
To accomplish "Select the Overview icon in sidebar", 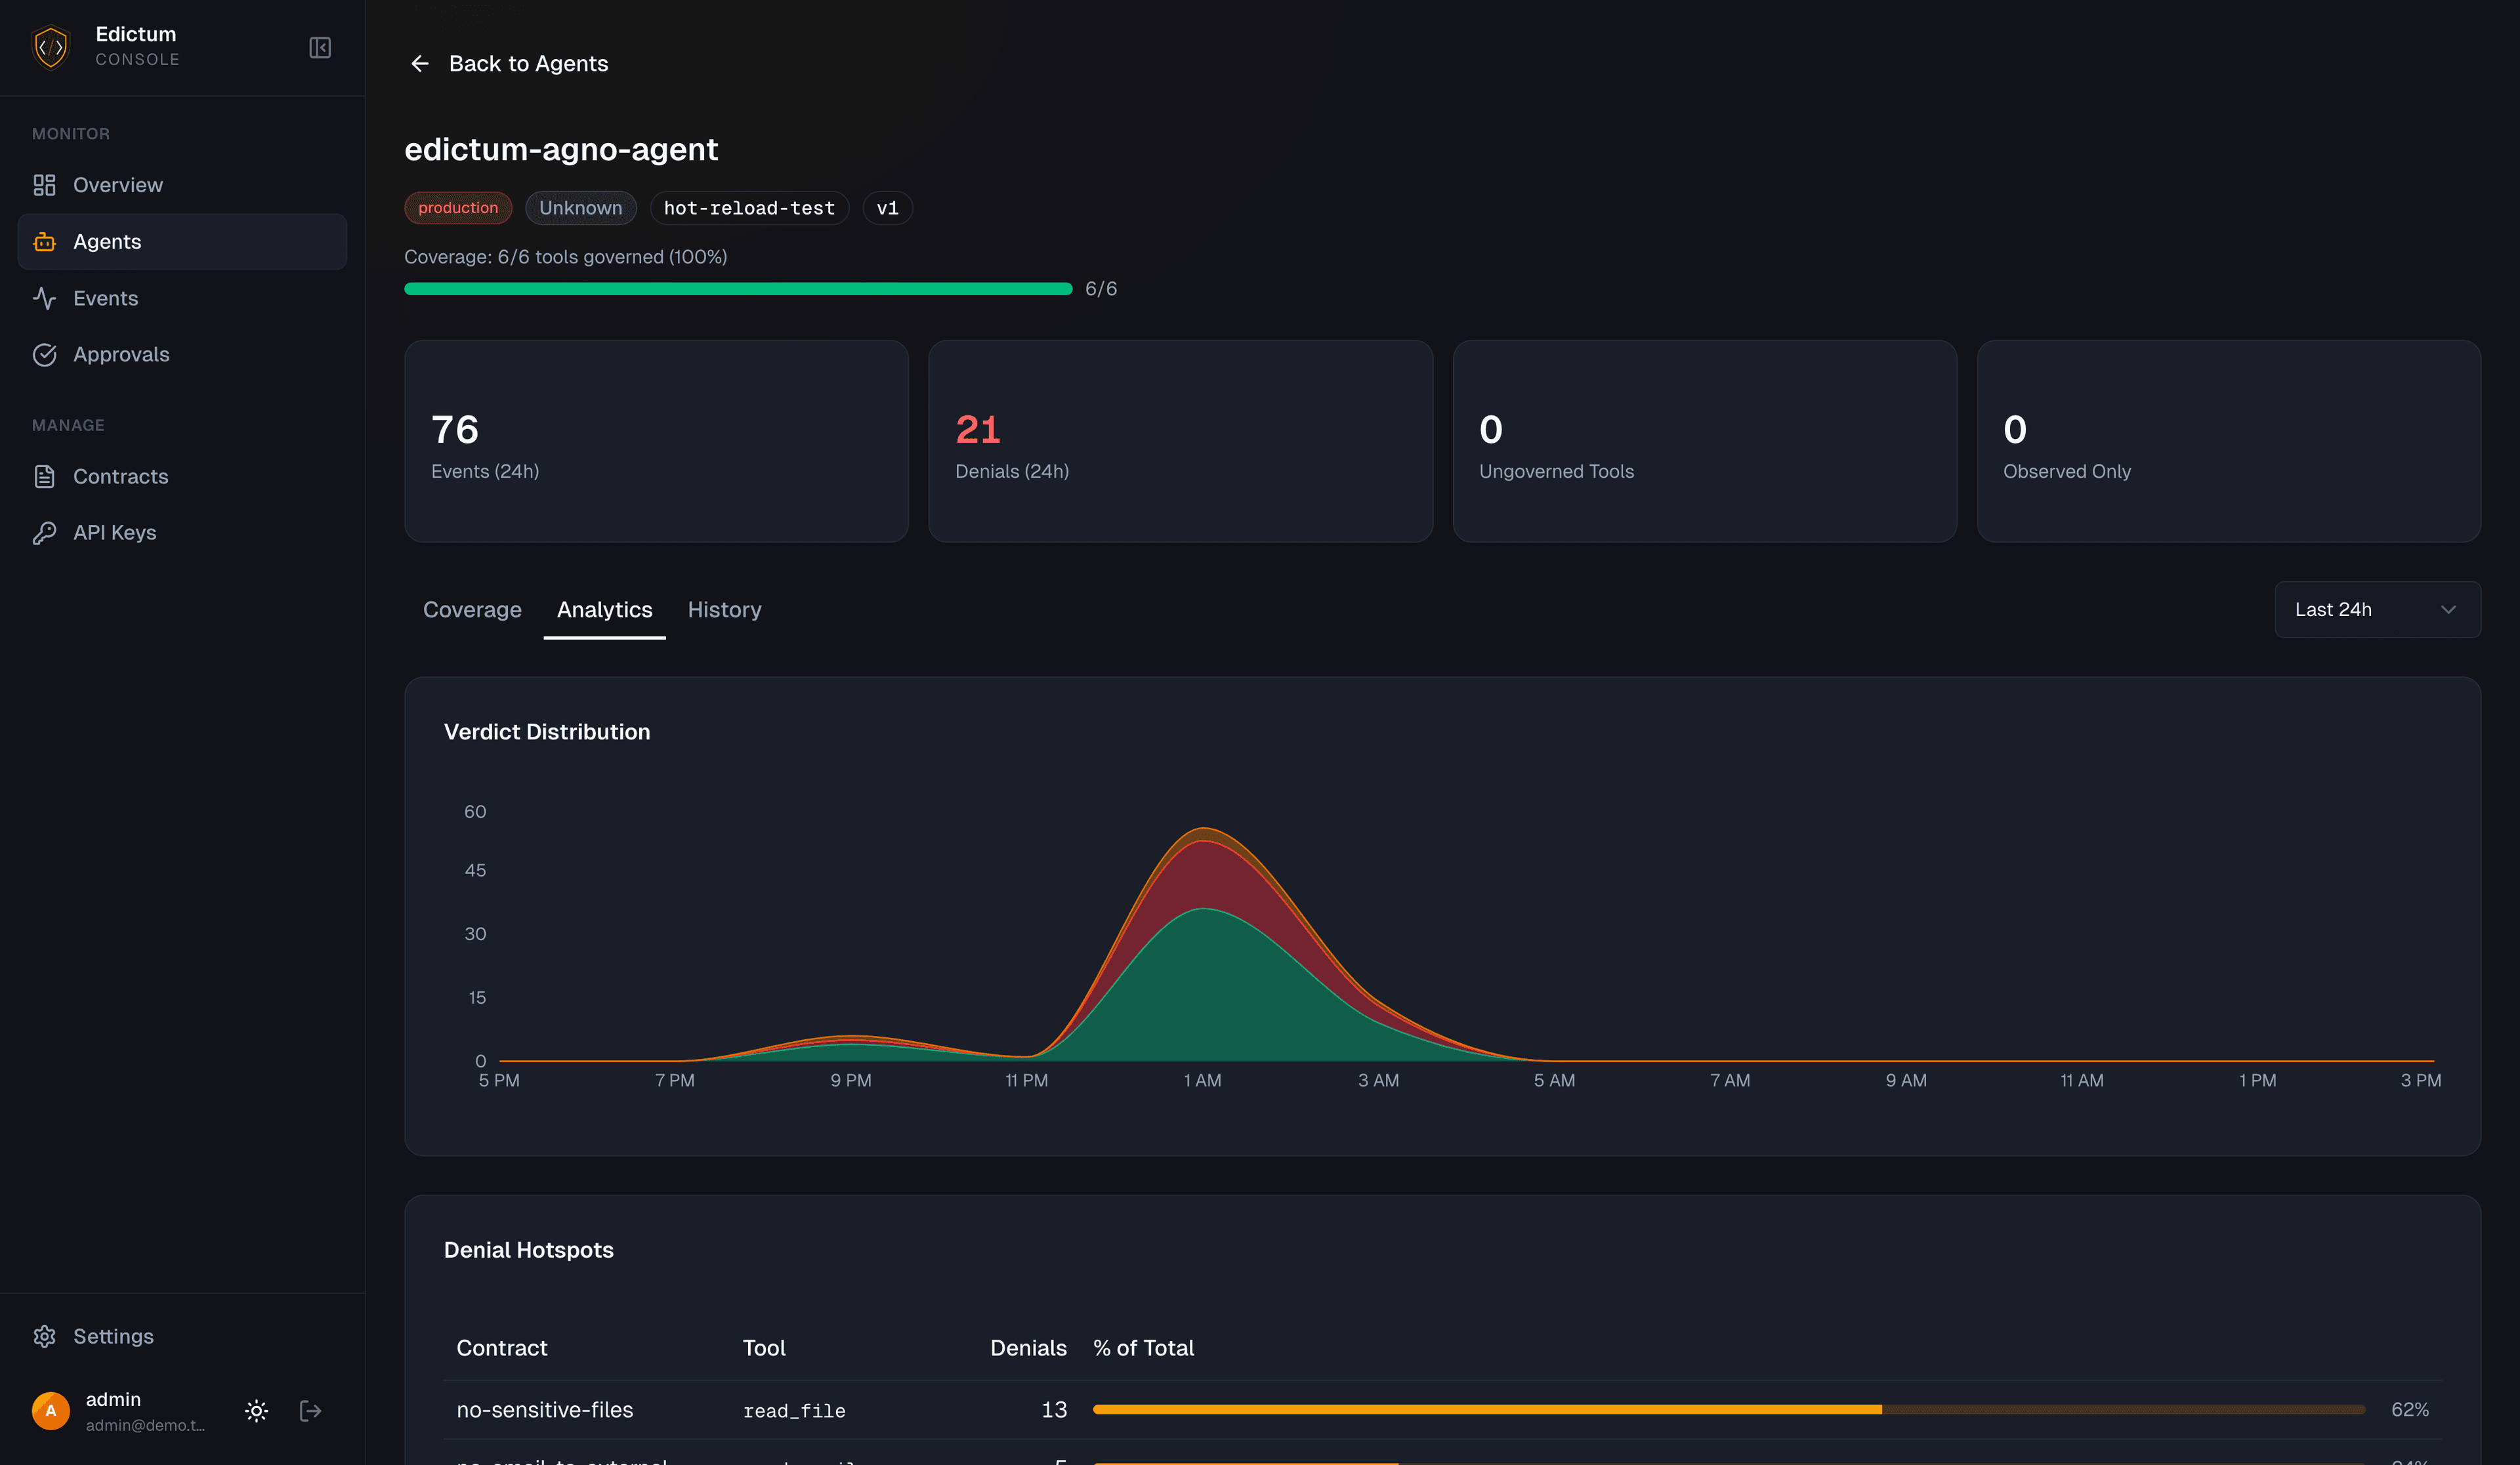I will [x=45, y=185].
